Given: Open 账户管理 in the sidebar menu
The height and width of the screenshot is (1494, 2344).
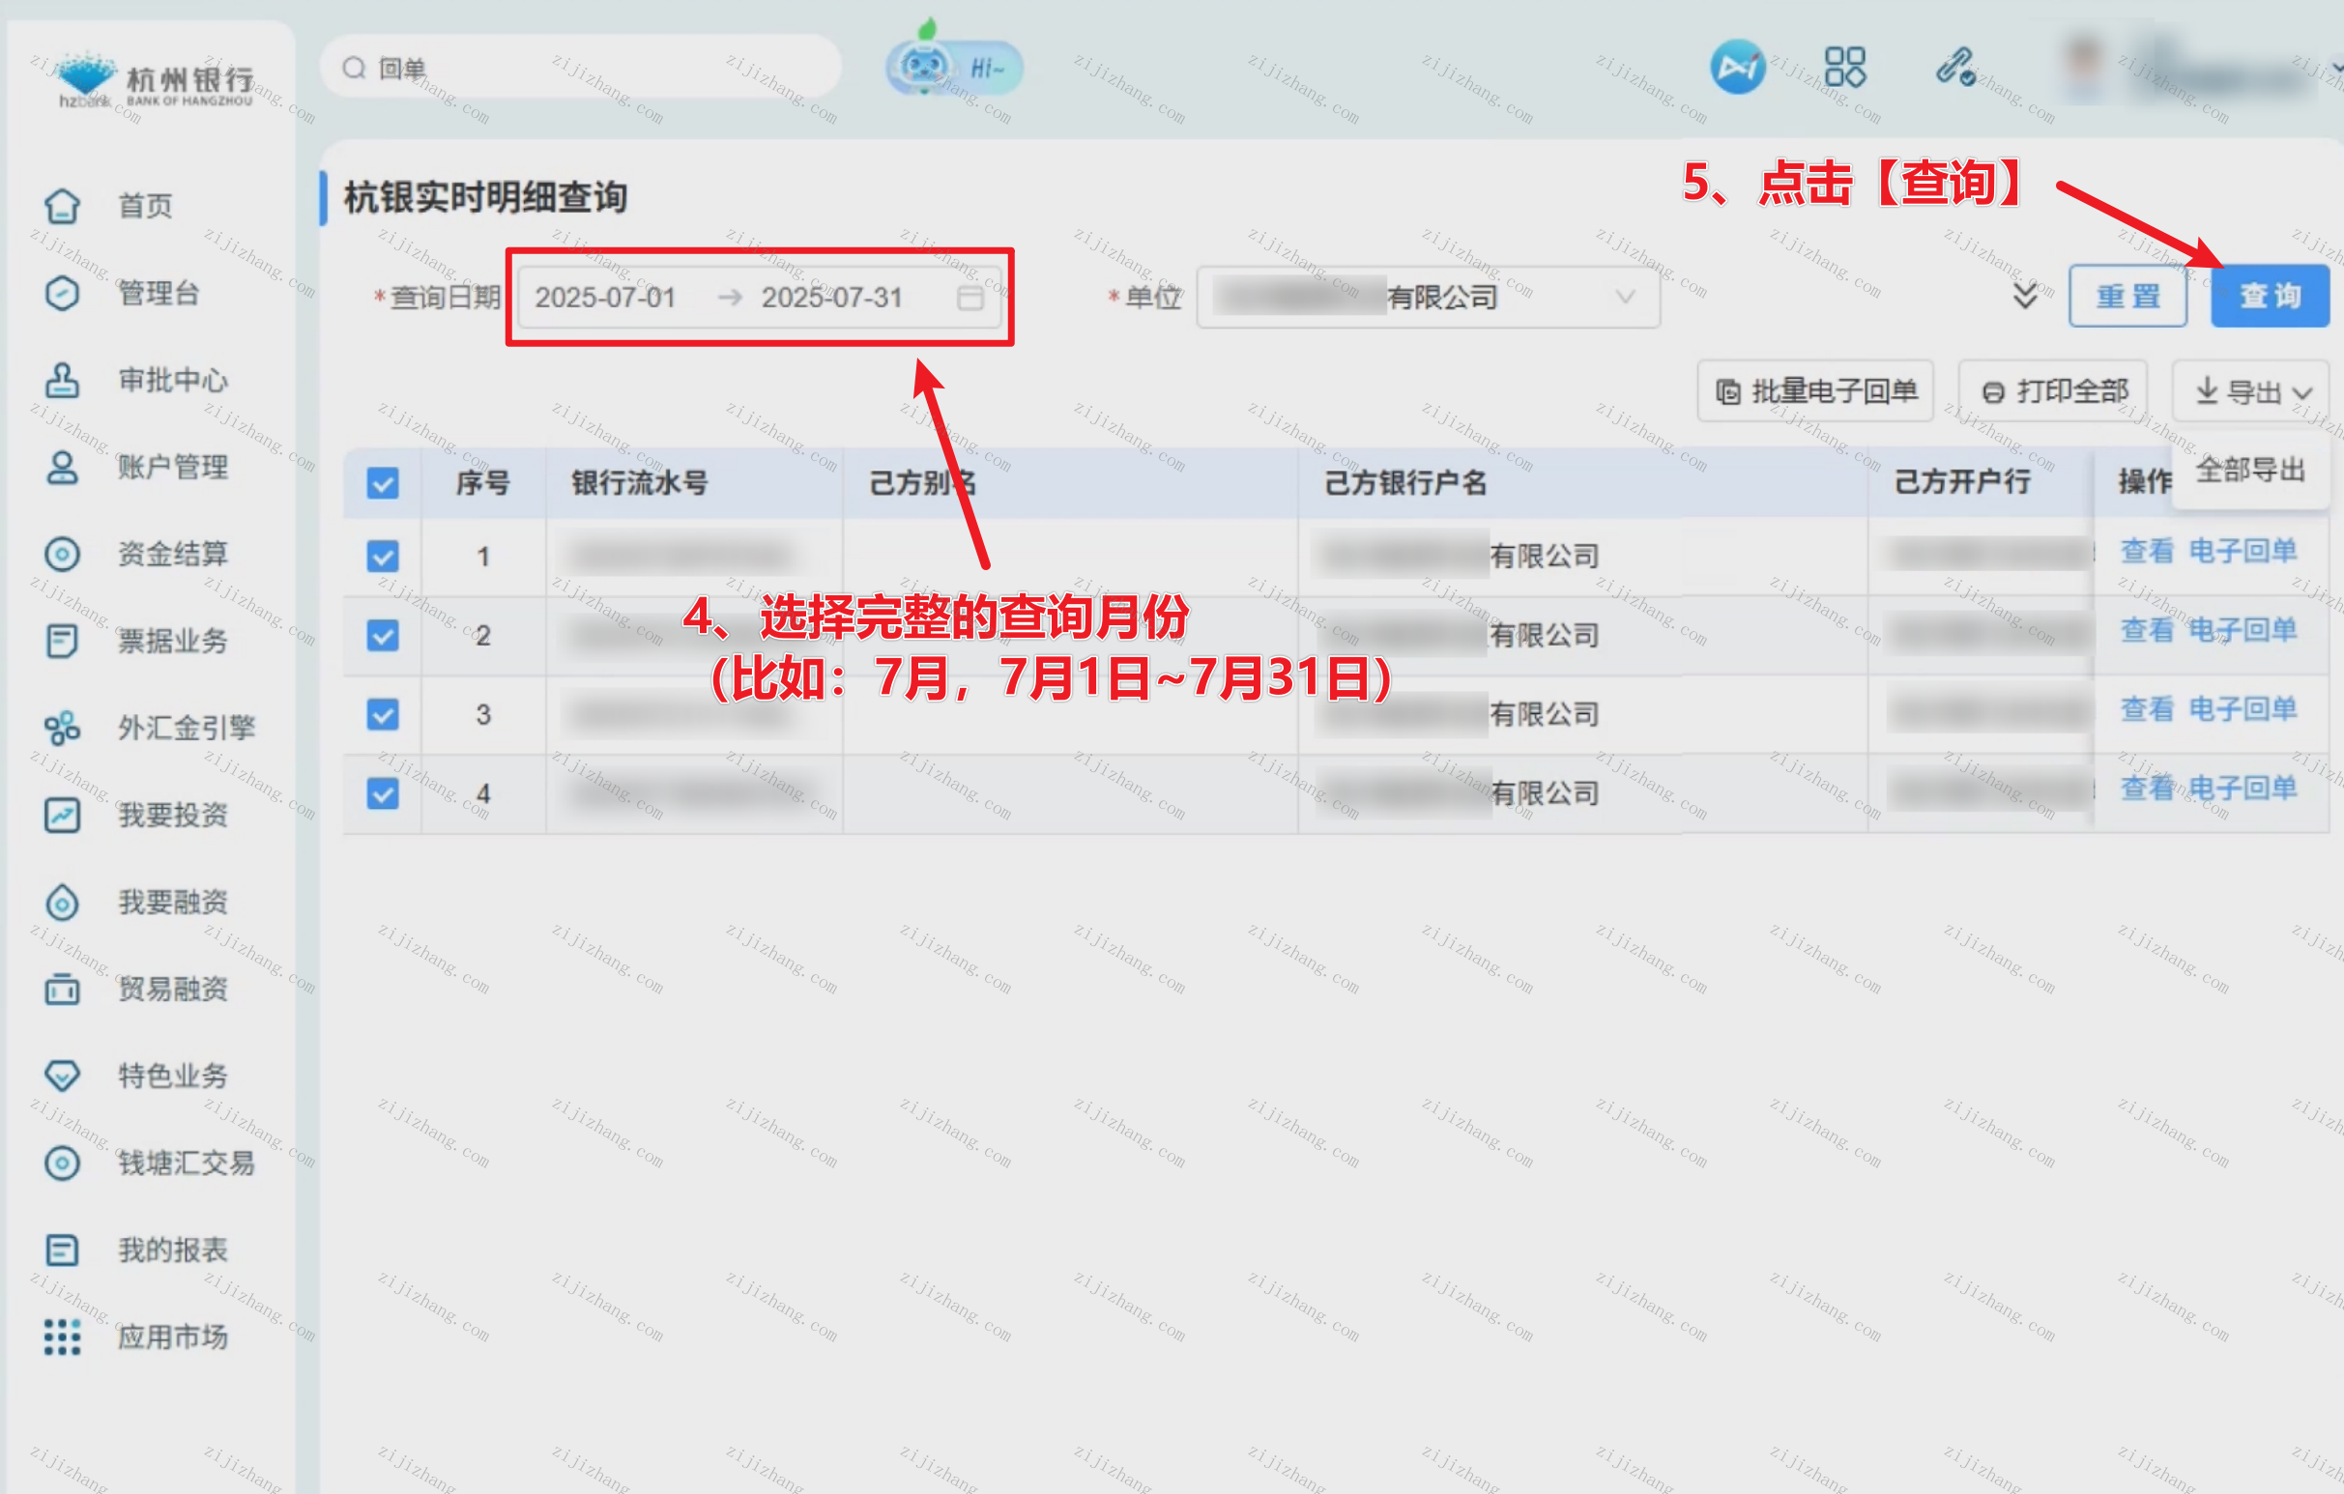Looking at the screenshot, I should click(171, 467).
